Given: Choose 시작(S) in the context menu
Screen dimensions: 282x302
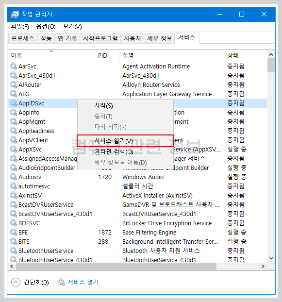Looking at the screenshot, I should click(125, 105).
